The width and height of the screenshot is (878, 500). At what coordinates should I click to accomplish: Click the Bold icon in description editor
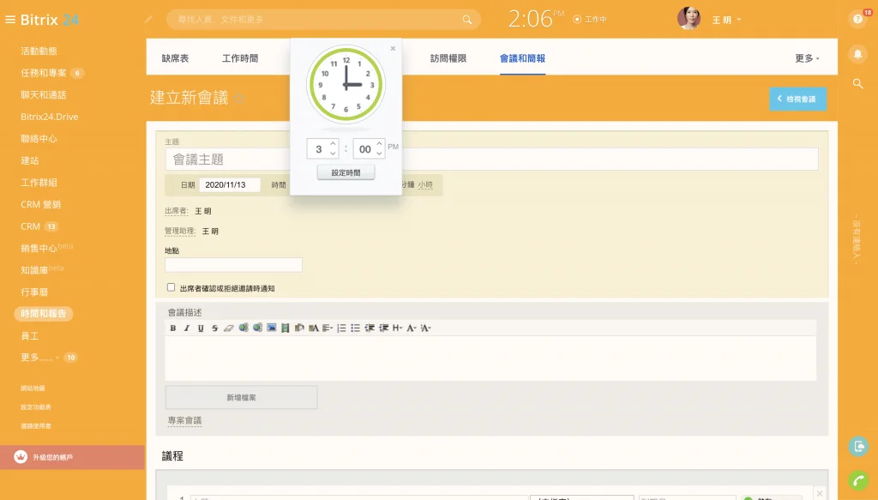click(173, 328)
